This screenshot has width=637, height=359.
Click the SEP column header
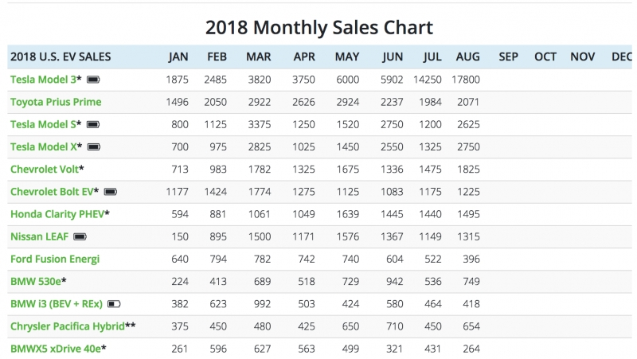[509, 57]
